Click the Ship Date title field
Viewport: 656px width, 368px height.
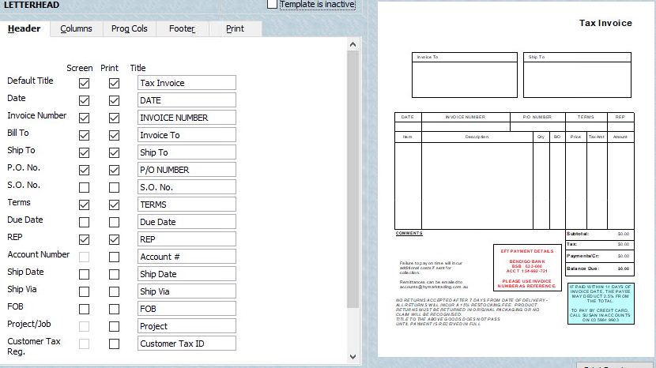pyautogui.click(x=187, y=274)
